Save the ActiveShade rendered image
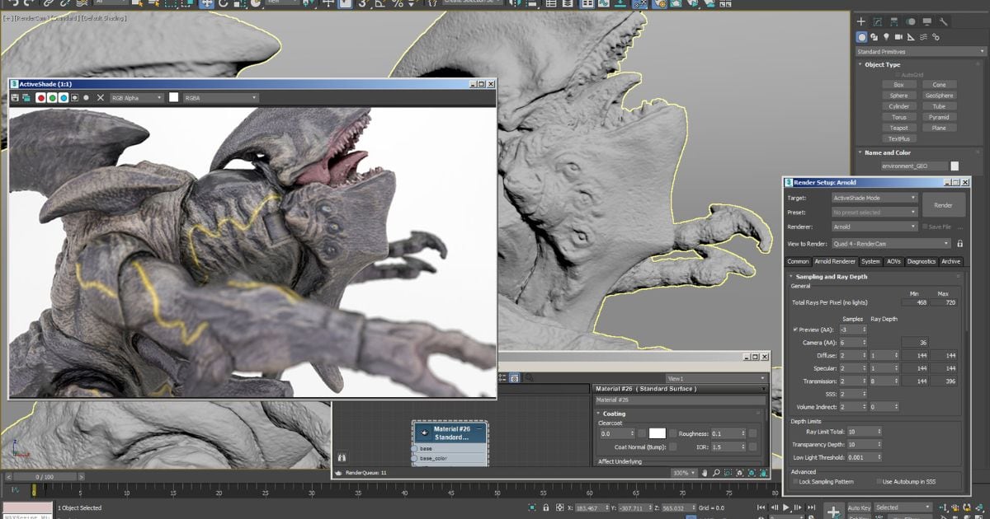This screenshot has height=519, width=990. [15, 97]
